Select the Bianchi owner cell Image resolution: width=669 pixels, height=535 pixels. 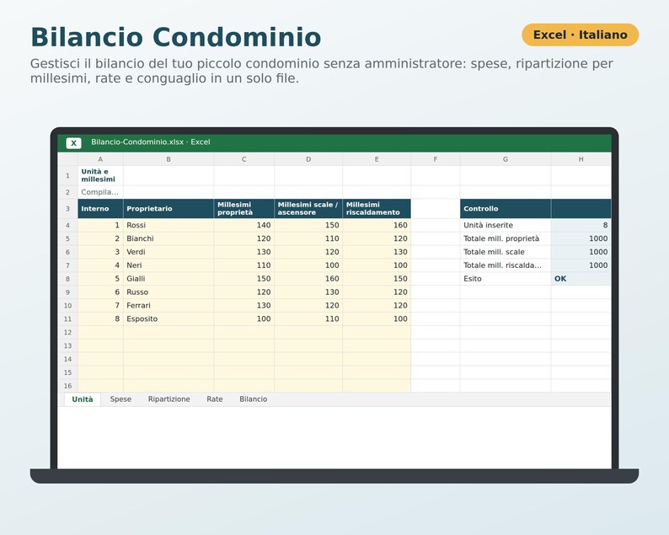[169, 238]
